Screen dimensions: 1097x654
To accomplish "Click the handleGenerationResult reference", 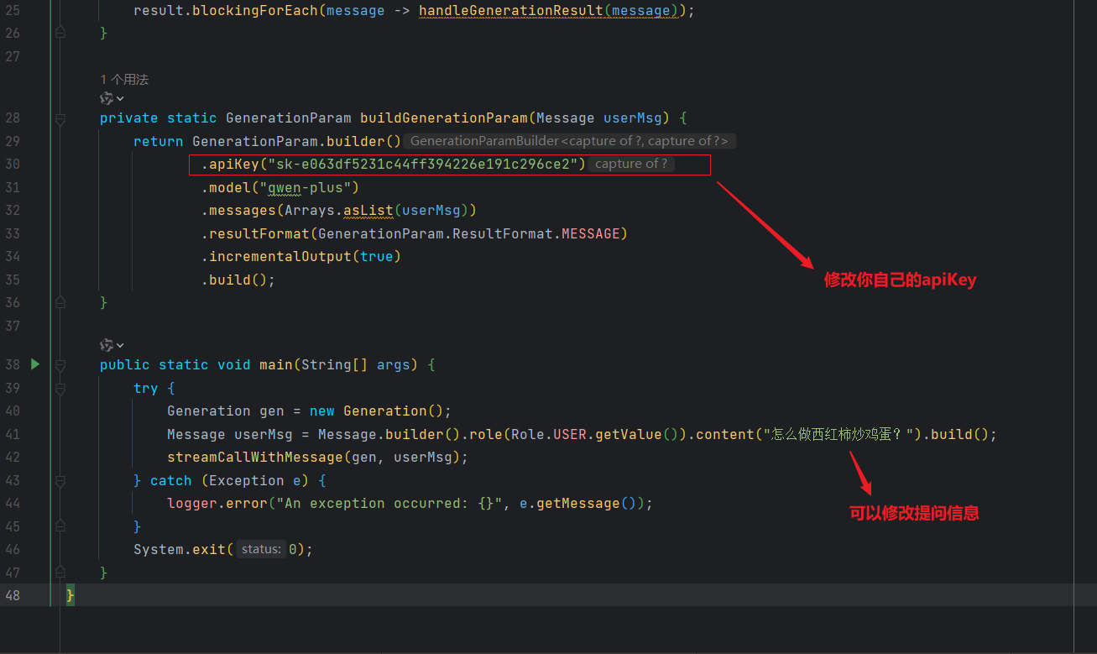I will click(510, 11).
